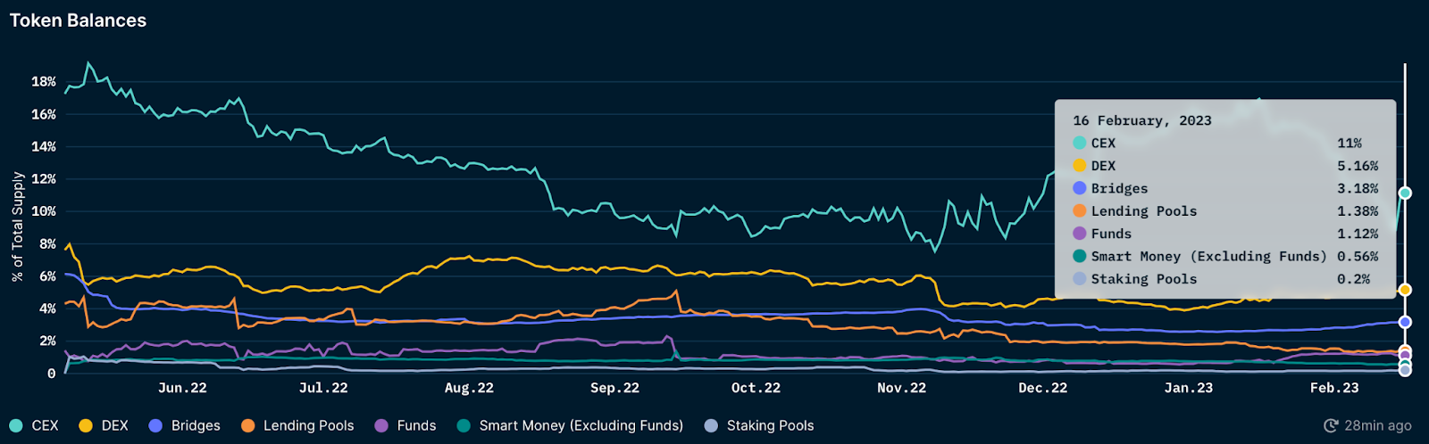Viewport: 1429px width, 444px height.
Task: Click the Token Balances chart title
Action: pos(78,21)
